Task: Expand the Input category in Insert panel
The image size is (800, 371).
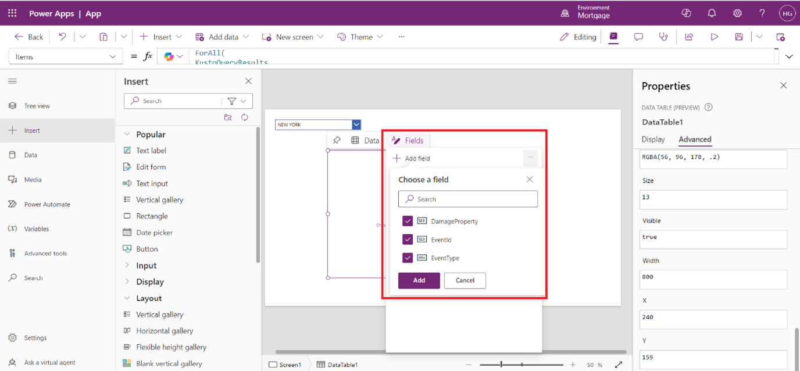Action: tap(146, 265)
